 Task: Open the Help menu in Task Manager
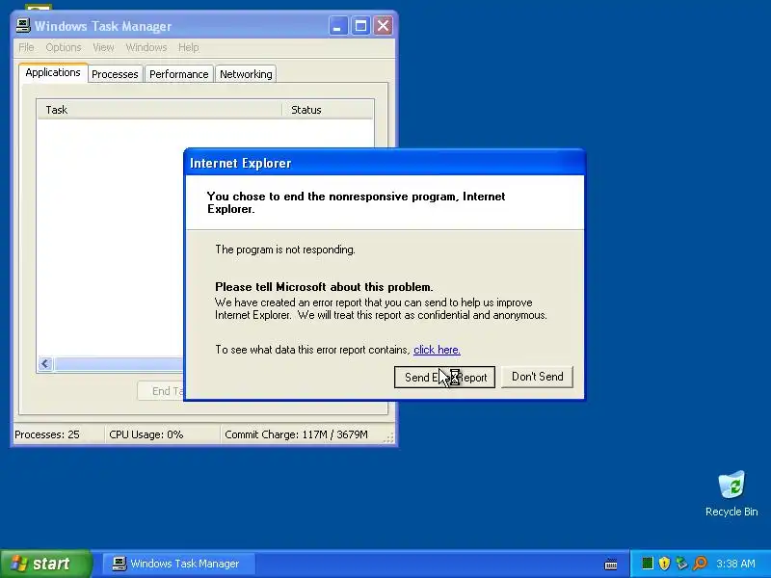tap(188, 47)
